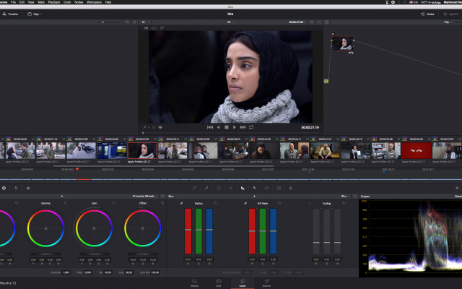Open the last palette icon after 3D
The width and height of the screenshot is (462, 289).
tap(291, 188)
